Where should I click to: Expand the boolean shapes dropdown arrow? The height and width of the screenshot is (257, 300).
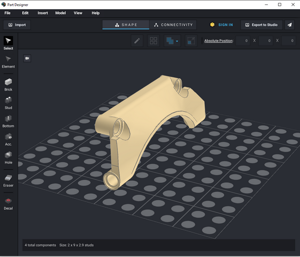tap(177, 41)
